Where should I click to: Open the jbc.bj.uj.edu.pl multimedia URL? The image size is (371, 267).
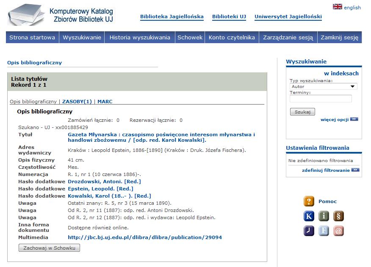pyautogui.click(x=145, y=237)
